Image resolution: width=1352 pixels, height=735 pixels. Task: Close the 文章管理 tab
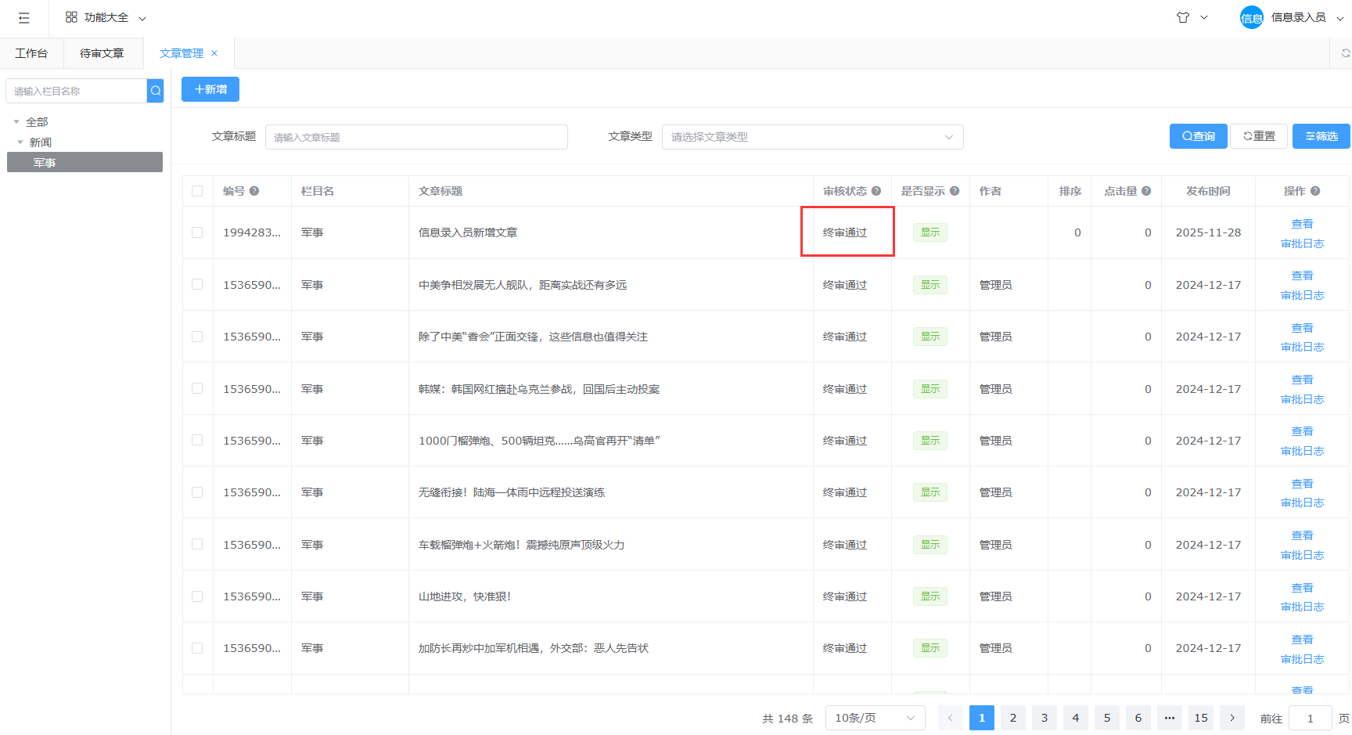click(x=214, y=53)
